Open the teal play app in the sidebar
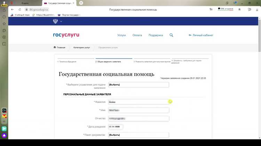 [x=4, y=129]
